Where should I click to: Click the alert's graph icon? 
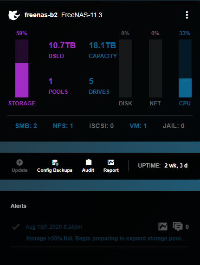[x=163, y=226]
